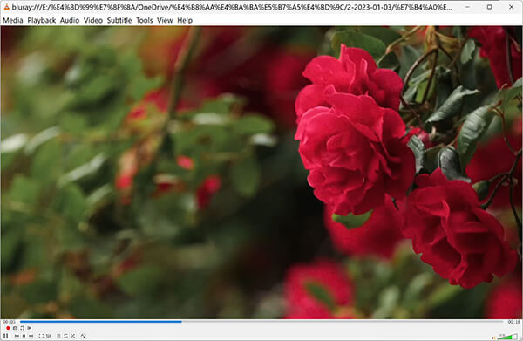Advance frame by frame
This screenshot has height=341, width=523.
29,328
